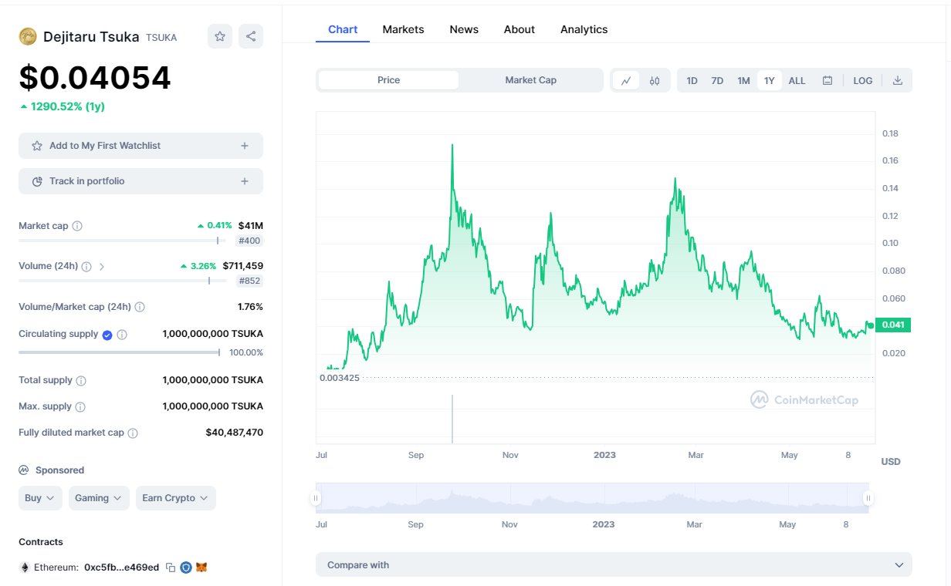
Task: Click the Market cap info icon
Action: pos(77,226)
